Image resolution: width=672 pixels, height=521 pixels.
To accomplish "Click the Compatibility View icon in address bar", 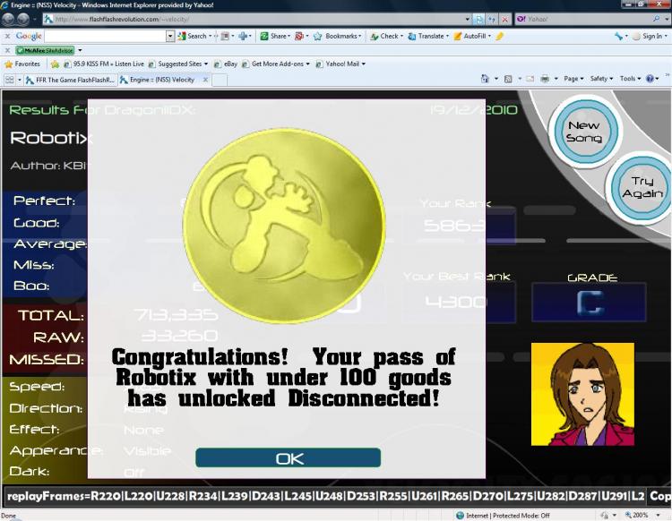I will [479, 19].
